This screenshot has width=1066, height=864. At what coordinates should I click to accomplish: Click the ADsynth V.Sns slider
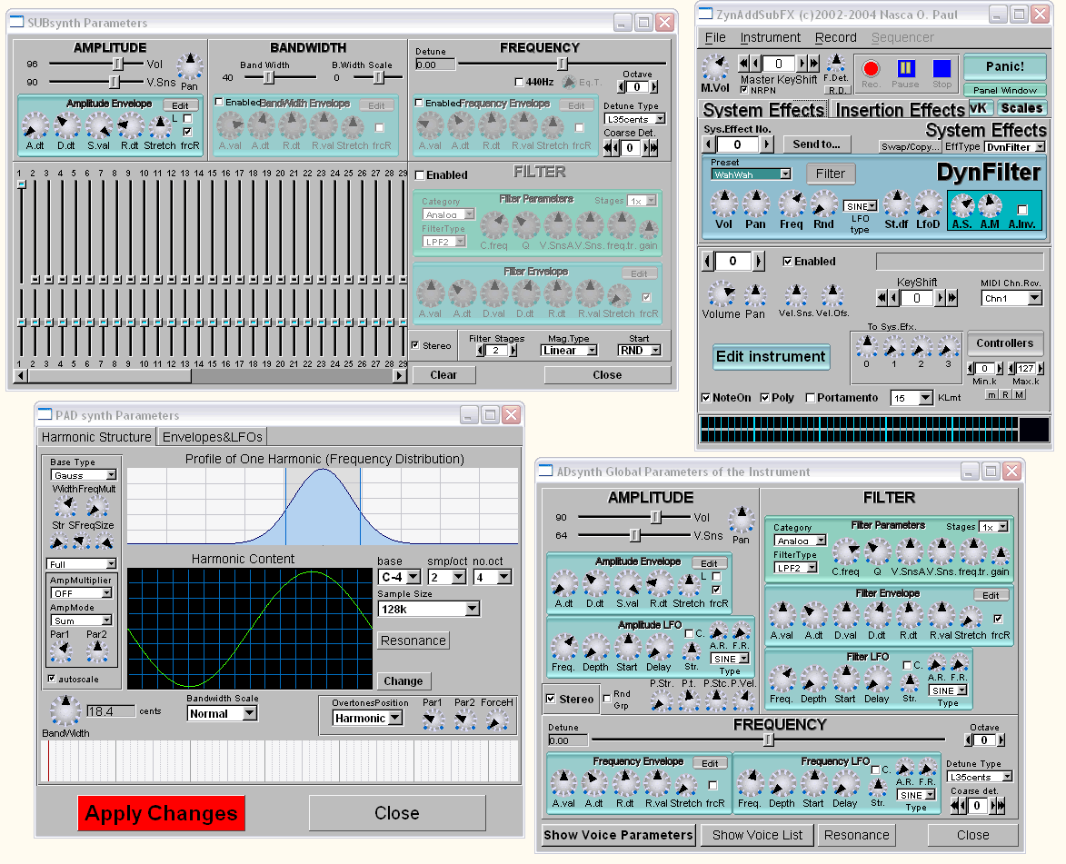click(x=633, y=536)
